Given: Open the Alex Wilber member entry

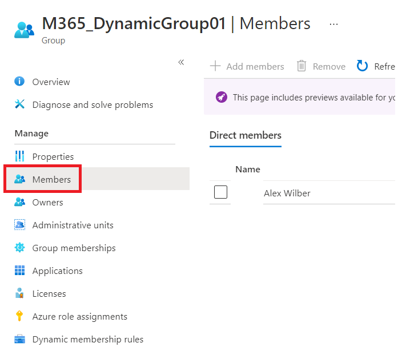Looking at the screenshot, I should pos(287,193).
